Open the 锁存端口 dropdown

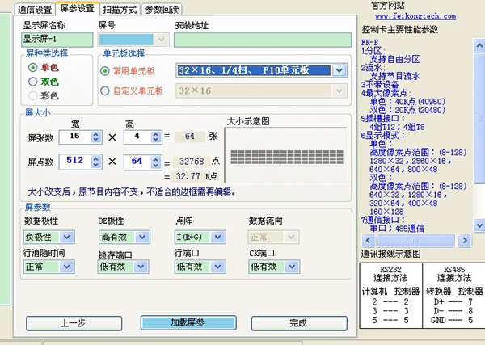pos(141,267)
